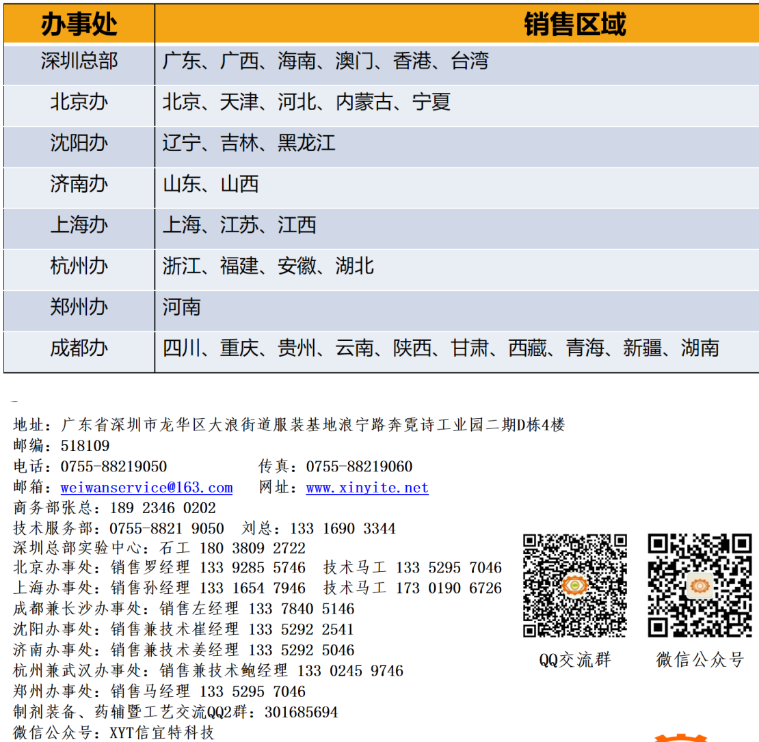Select the 销售区域 column header

coord(574,25)
